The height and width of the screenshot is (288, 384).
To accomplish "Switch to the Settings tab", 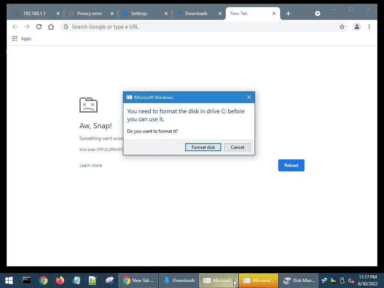I will [x=139, y=13].
